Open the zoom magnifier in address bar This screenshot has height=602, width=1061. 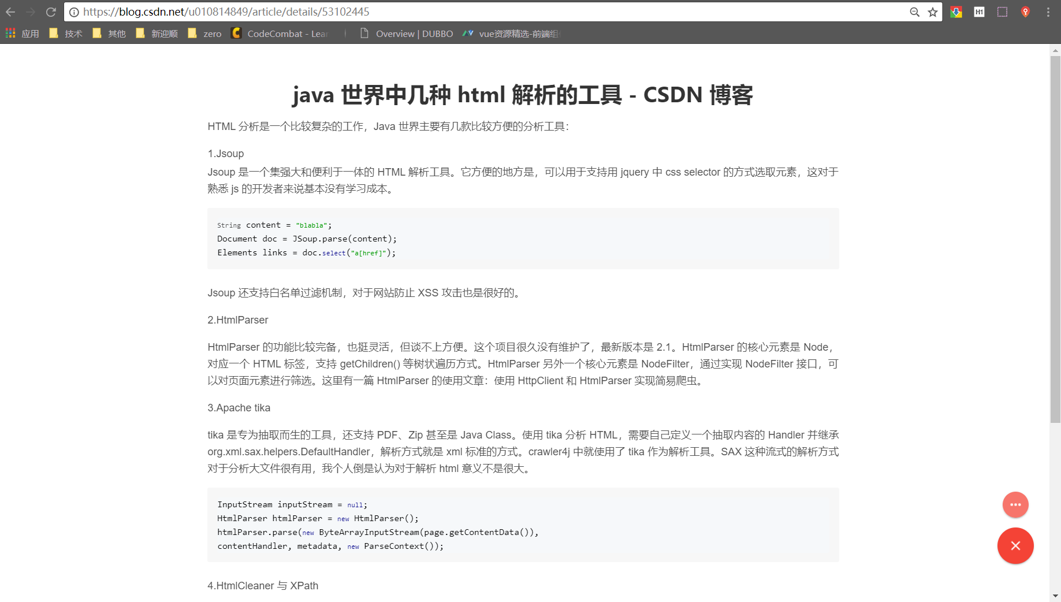(914, 12)
